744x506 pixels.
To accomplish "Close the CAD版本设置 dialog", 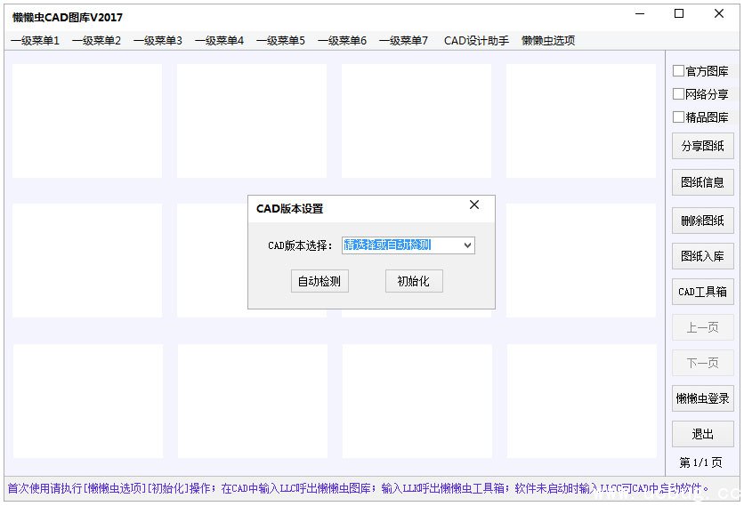I will coord(473,205).
